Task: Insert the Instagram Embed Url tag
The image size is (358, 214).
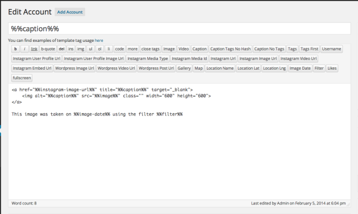Action: 32,69
